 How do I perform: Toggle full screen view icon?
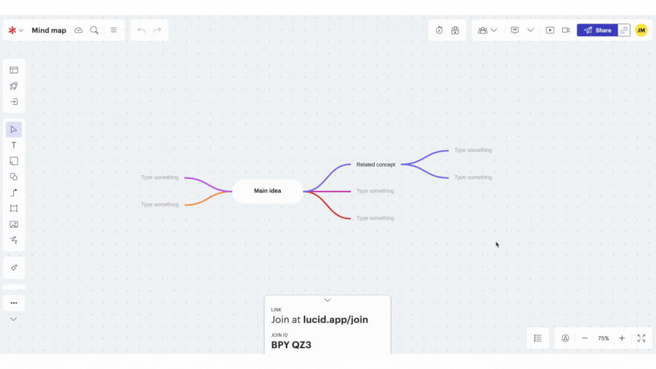(x=641, y=338)
